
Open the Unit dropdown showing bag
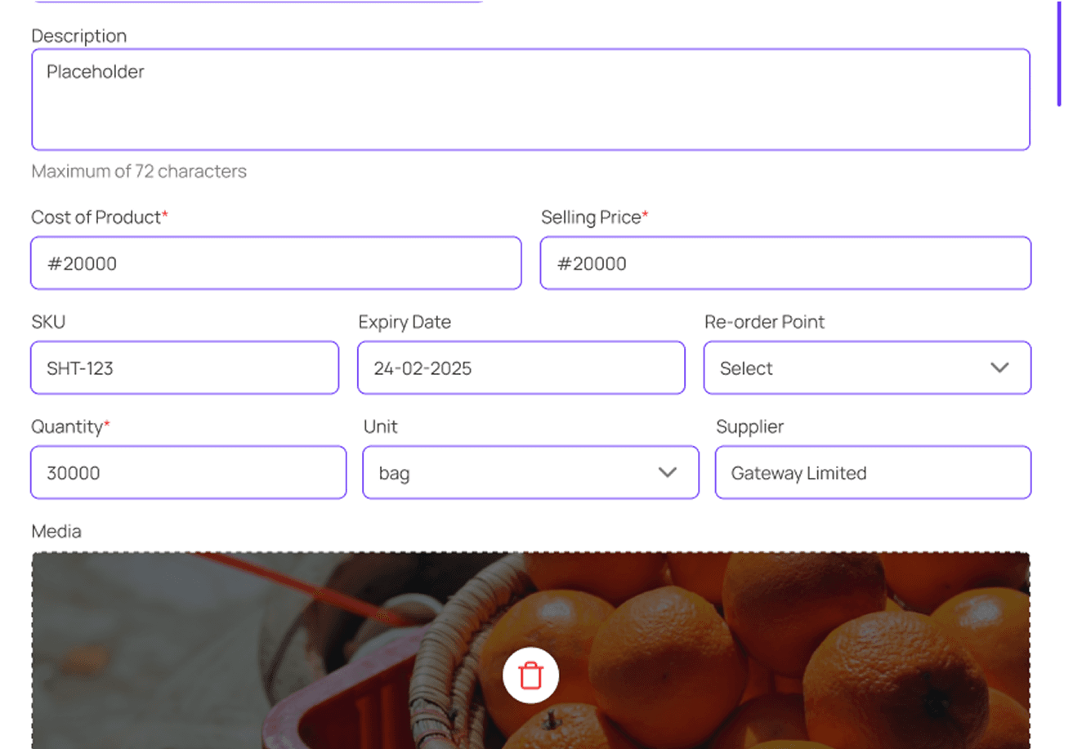(530, 472)
